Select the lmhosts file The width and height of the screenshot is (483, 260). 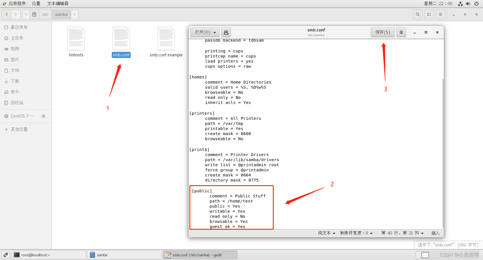[76, 42]
